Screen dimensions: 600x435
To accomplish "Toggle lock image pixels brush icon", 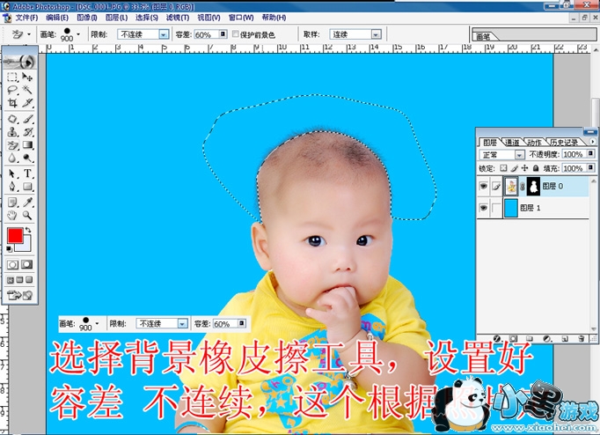I will point(515,168).
